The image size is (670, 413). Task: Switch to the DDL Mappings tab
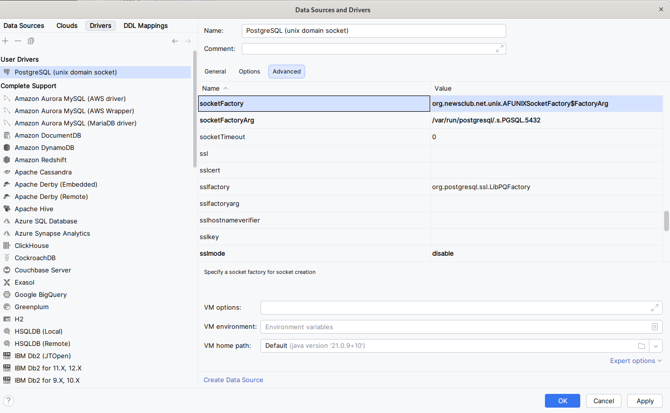[145, 25]
